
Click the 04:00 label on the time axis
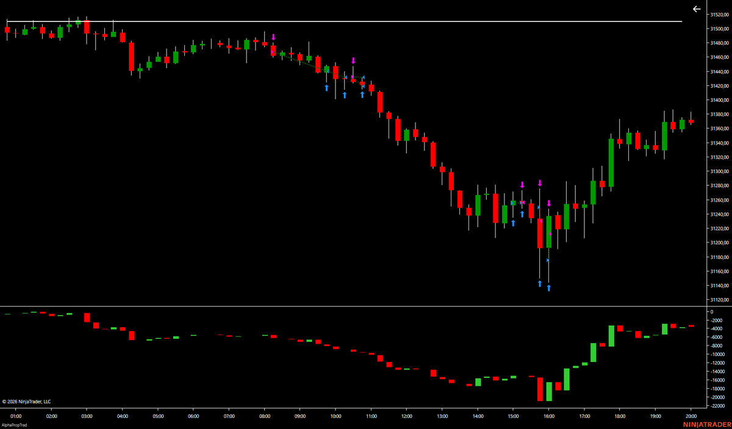[122, 416]
